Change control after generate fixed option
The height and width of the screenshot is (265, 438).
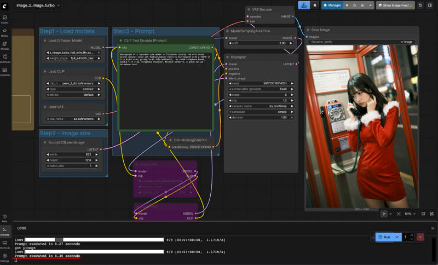point(261,89)
